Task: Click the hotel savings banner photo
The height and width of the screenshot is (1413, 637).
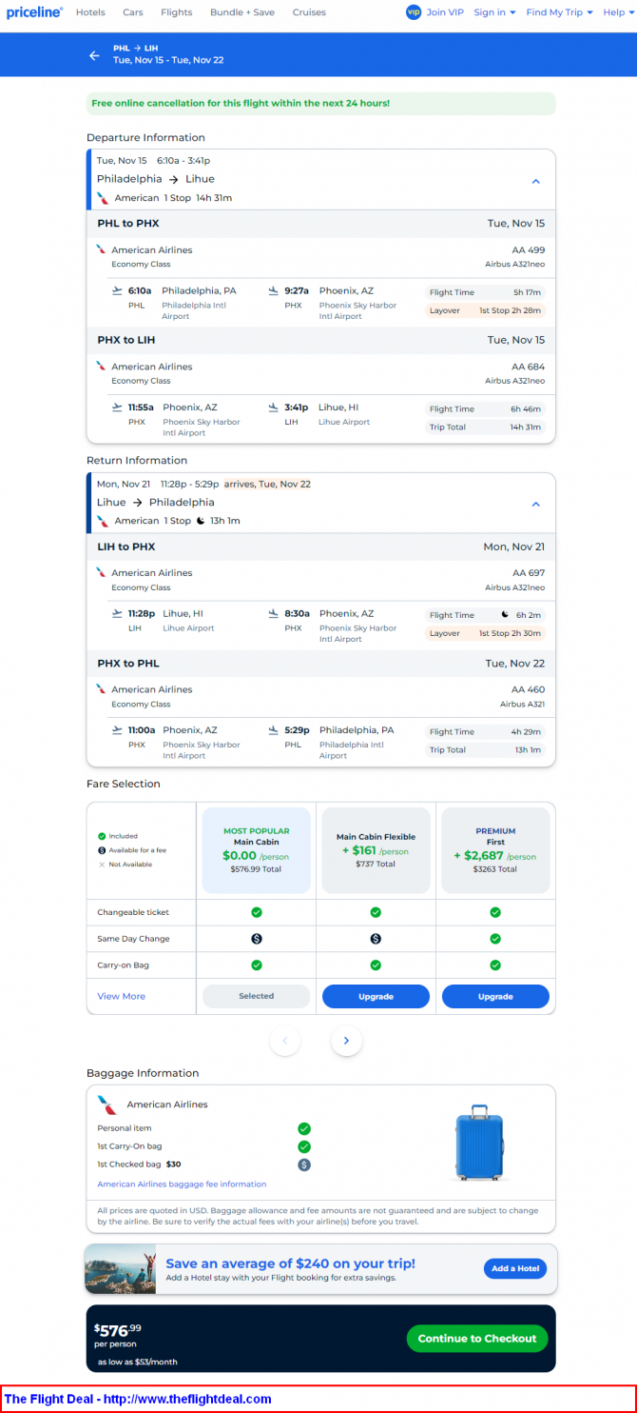Action: point(120,1268)
